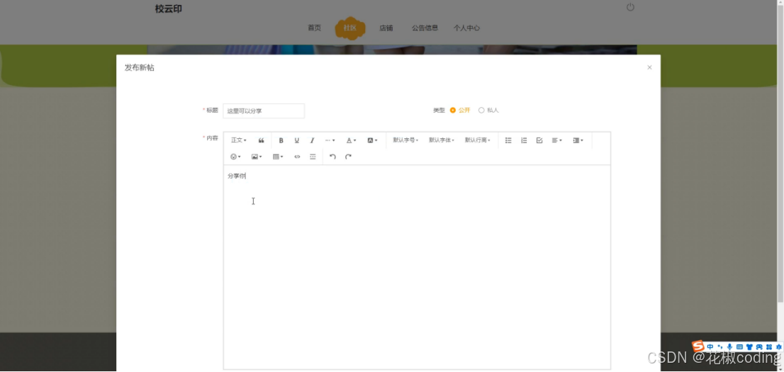Open the 店铺 nav tab
This screenshot has height=372, width=784.
[x=386, y=28]
